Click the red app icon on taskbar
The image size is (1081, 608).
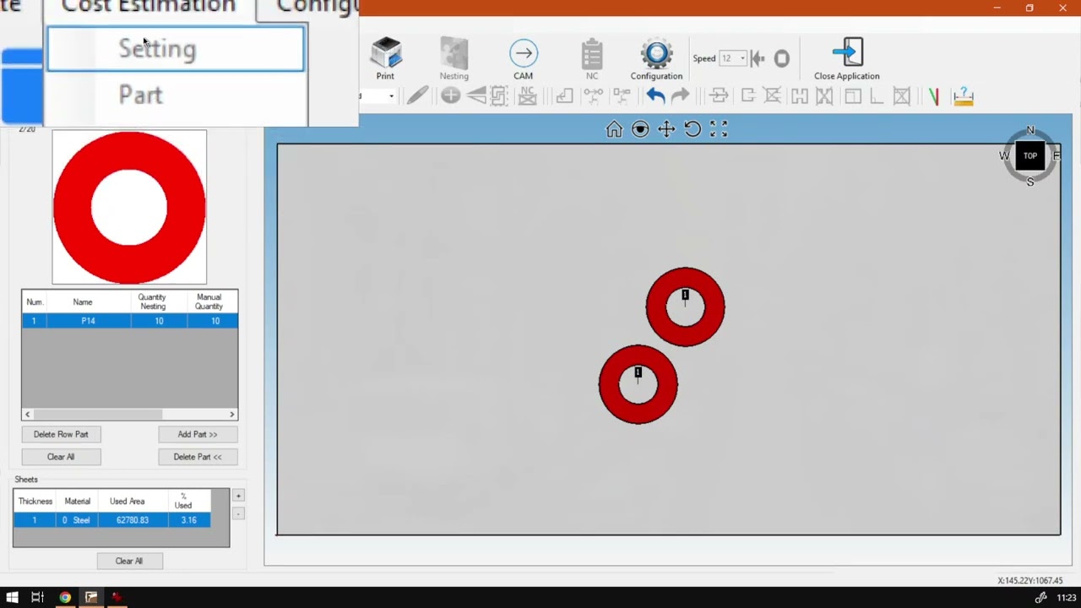click(117, 598)
